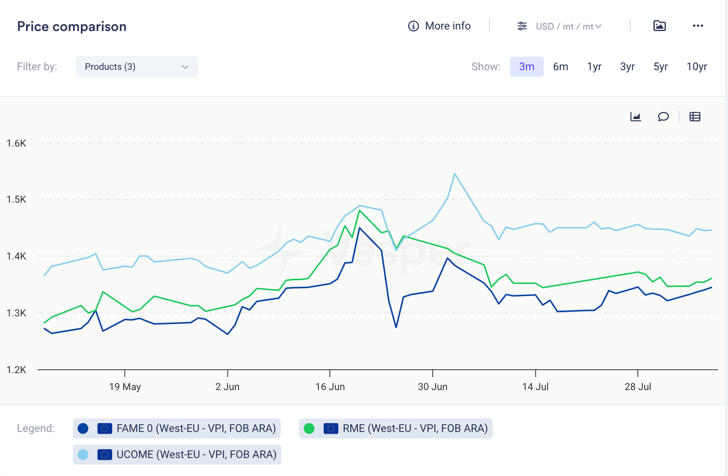Switch to table view icon

click(695, 117)
